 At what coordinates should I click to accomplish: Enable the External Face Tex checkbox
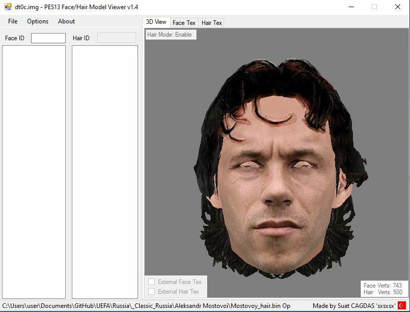tap(151, 282)
